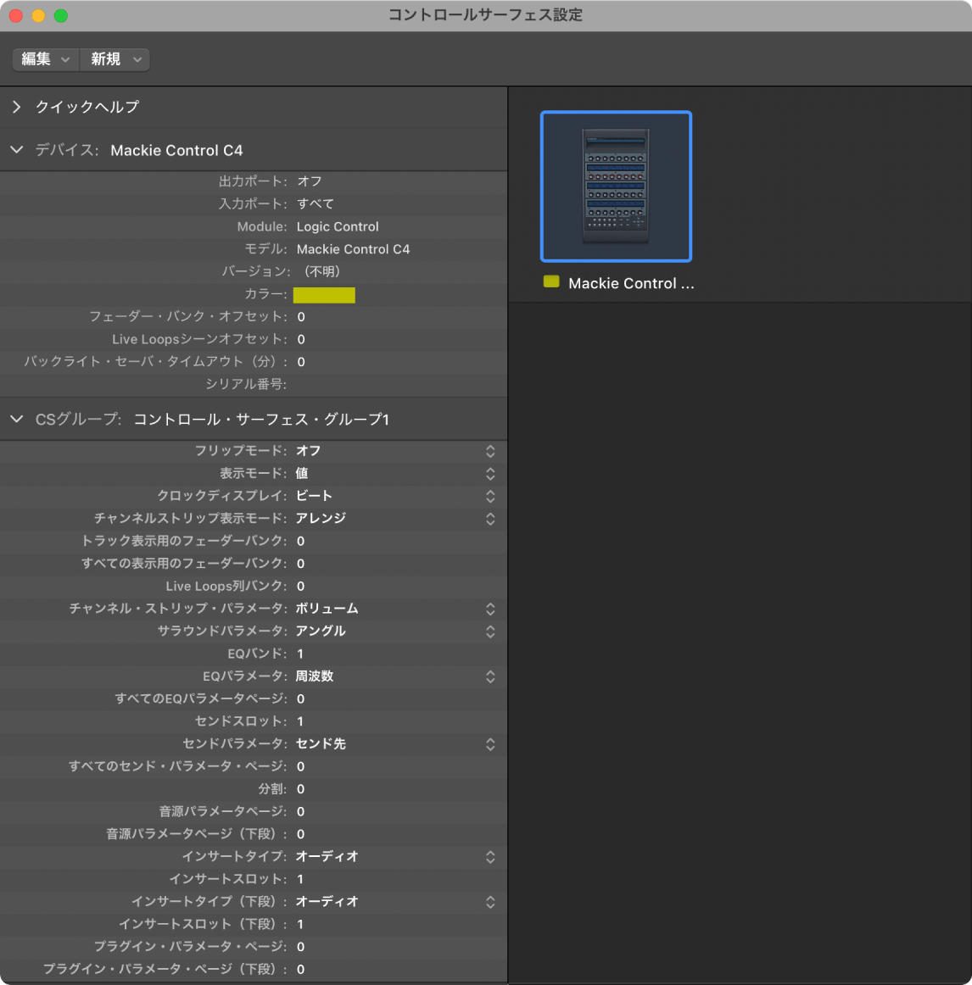Click 音源パラメータページ（下段） value field

tap(300, 835)
